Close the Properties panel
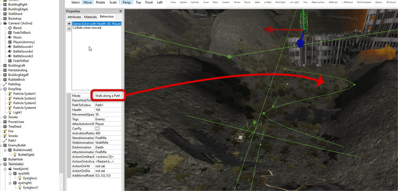This screenshot has height=191, width=398. (x=120, y=11)
